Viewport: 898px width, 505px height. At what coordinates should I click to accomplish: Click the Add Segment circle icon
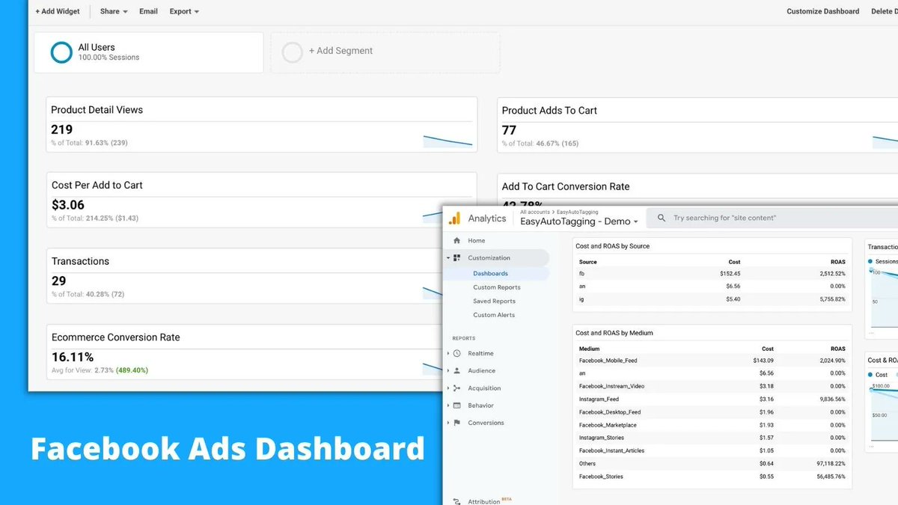click(293, 52)
